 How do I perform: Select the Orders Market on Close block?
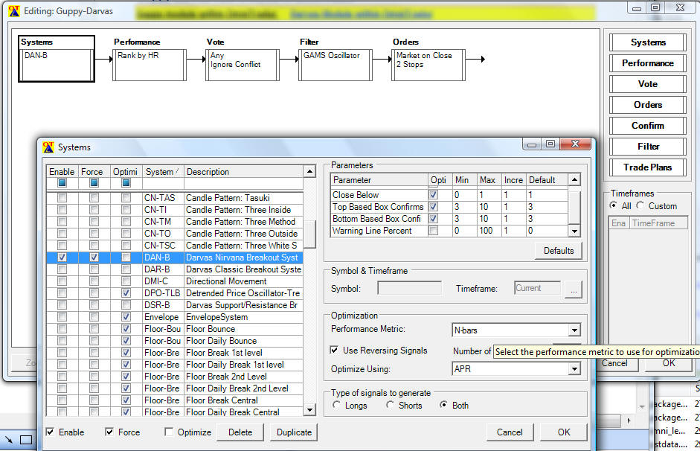tap(428, 65)
